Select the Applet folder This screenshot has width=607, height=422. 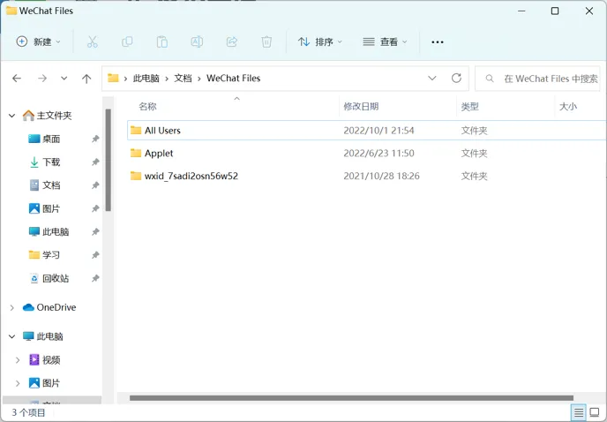pyautogui.click(x=367, y=153)
